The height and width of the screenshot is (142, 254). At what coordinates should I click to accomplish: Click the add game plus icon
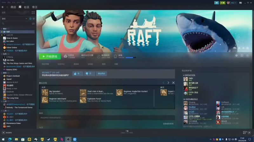(x=3, y=133)
